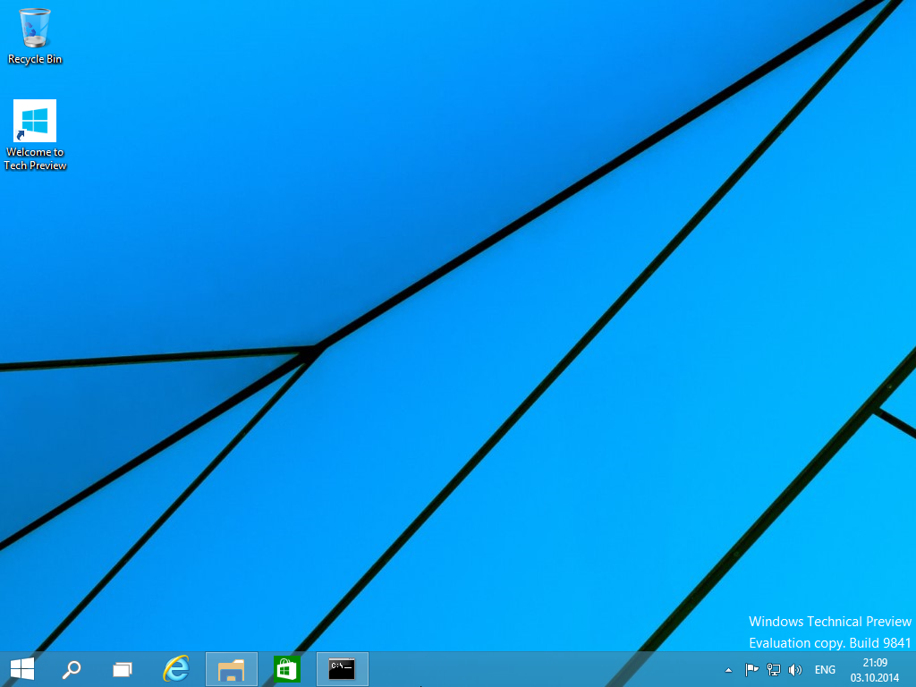This screenshot has height=687, width=916.
Task: Mute audio using the speaker icon
Action: 794,669
